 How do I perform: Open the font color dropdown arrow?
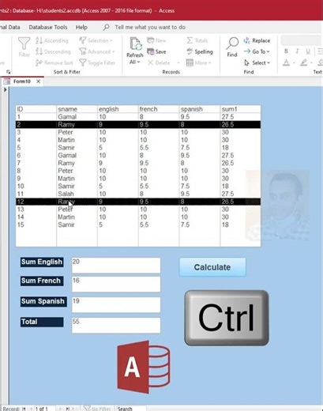(x=294, y=62)
